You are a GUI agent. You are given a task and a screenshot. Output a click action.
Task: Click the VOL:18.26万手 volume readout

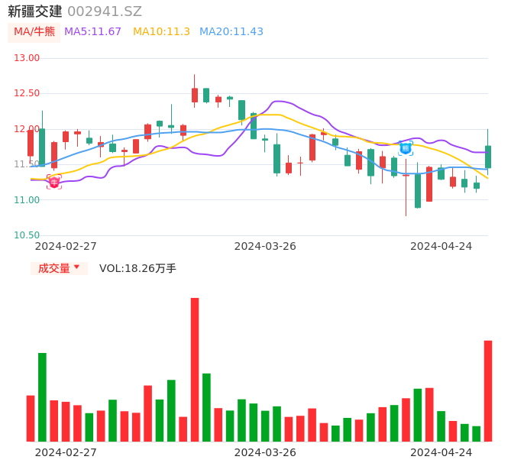[137, 268]
